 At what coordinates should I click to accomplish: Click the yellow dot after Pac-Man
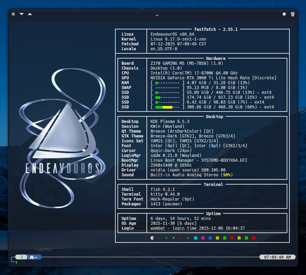pyautogui.click(x=173, y=238)
